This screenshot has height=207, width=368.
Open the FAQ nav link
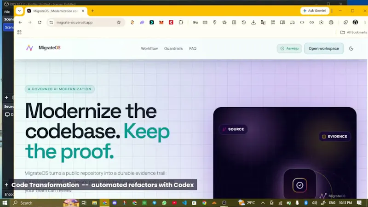pyautogui.click(x=193, y=48)
